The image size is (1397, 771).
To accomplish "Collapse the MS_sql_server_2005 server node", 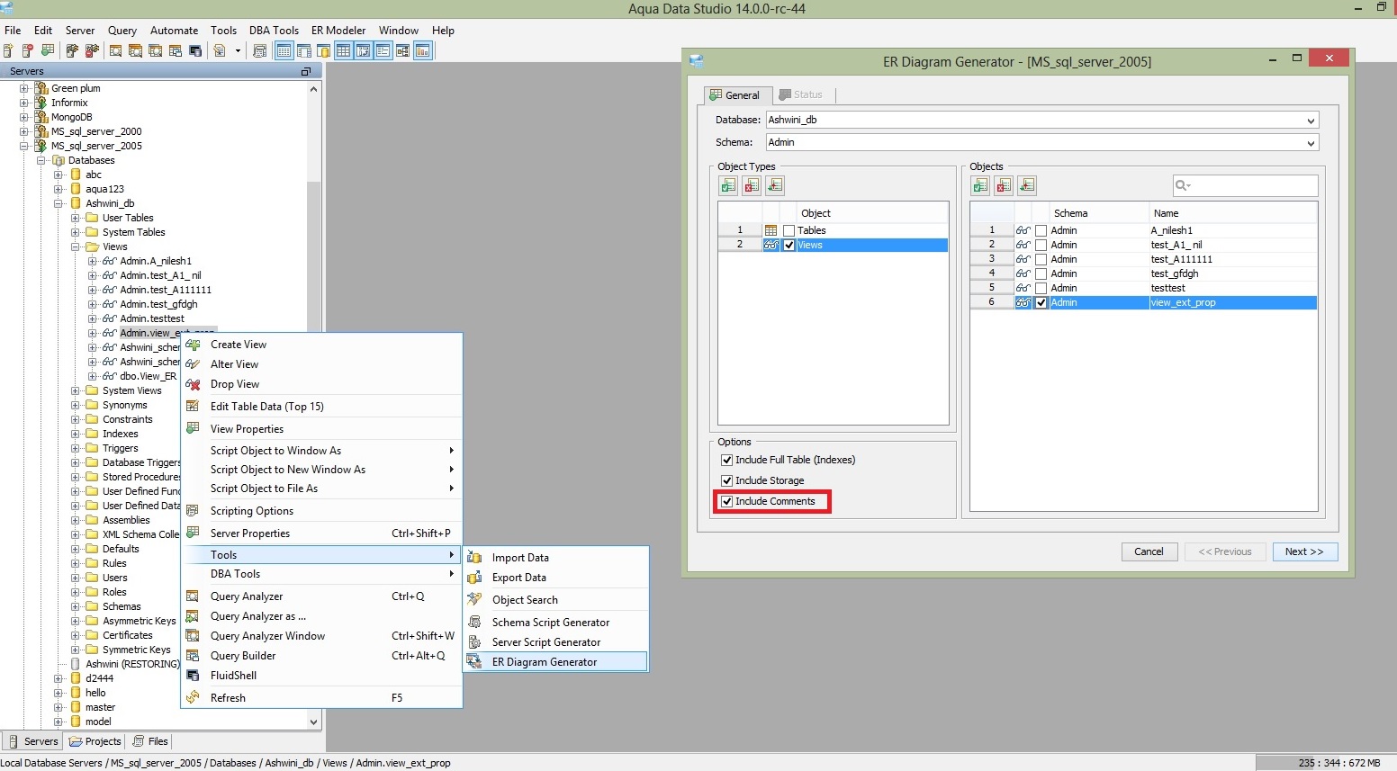I will pos(24,146).
